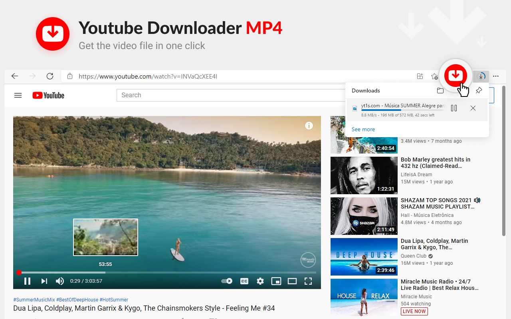
Task: Cancel the yt1s.com download
Action: point(473,108)
